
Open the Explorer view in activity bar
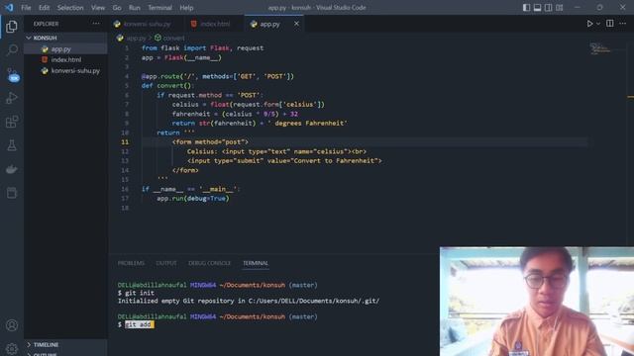(12, 27)
